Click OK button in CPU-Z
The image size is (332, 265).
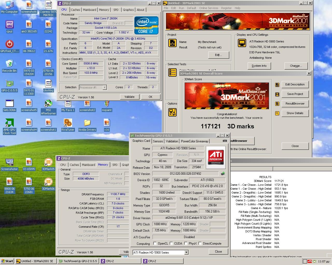tap(150, 97)
